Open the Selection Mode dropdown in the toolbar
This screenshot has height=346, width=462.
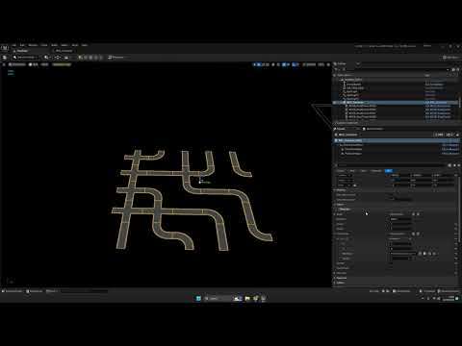click(25, 58)
